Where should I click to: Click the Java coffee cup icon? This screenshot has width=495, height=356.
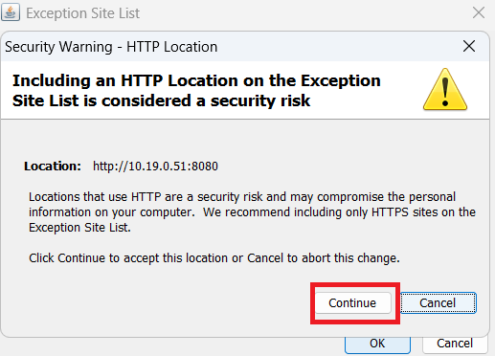click(11, 12)
